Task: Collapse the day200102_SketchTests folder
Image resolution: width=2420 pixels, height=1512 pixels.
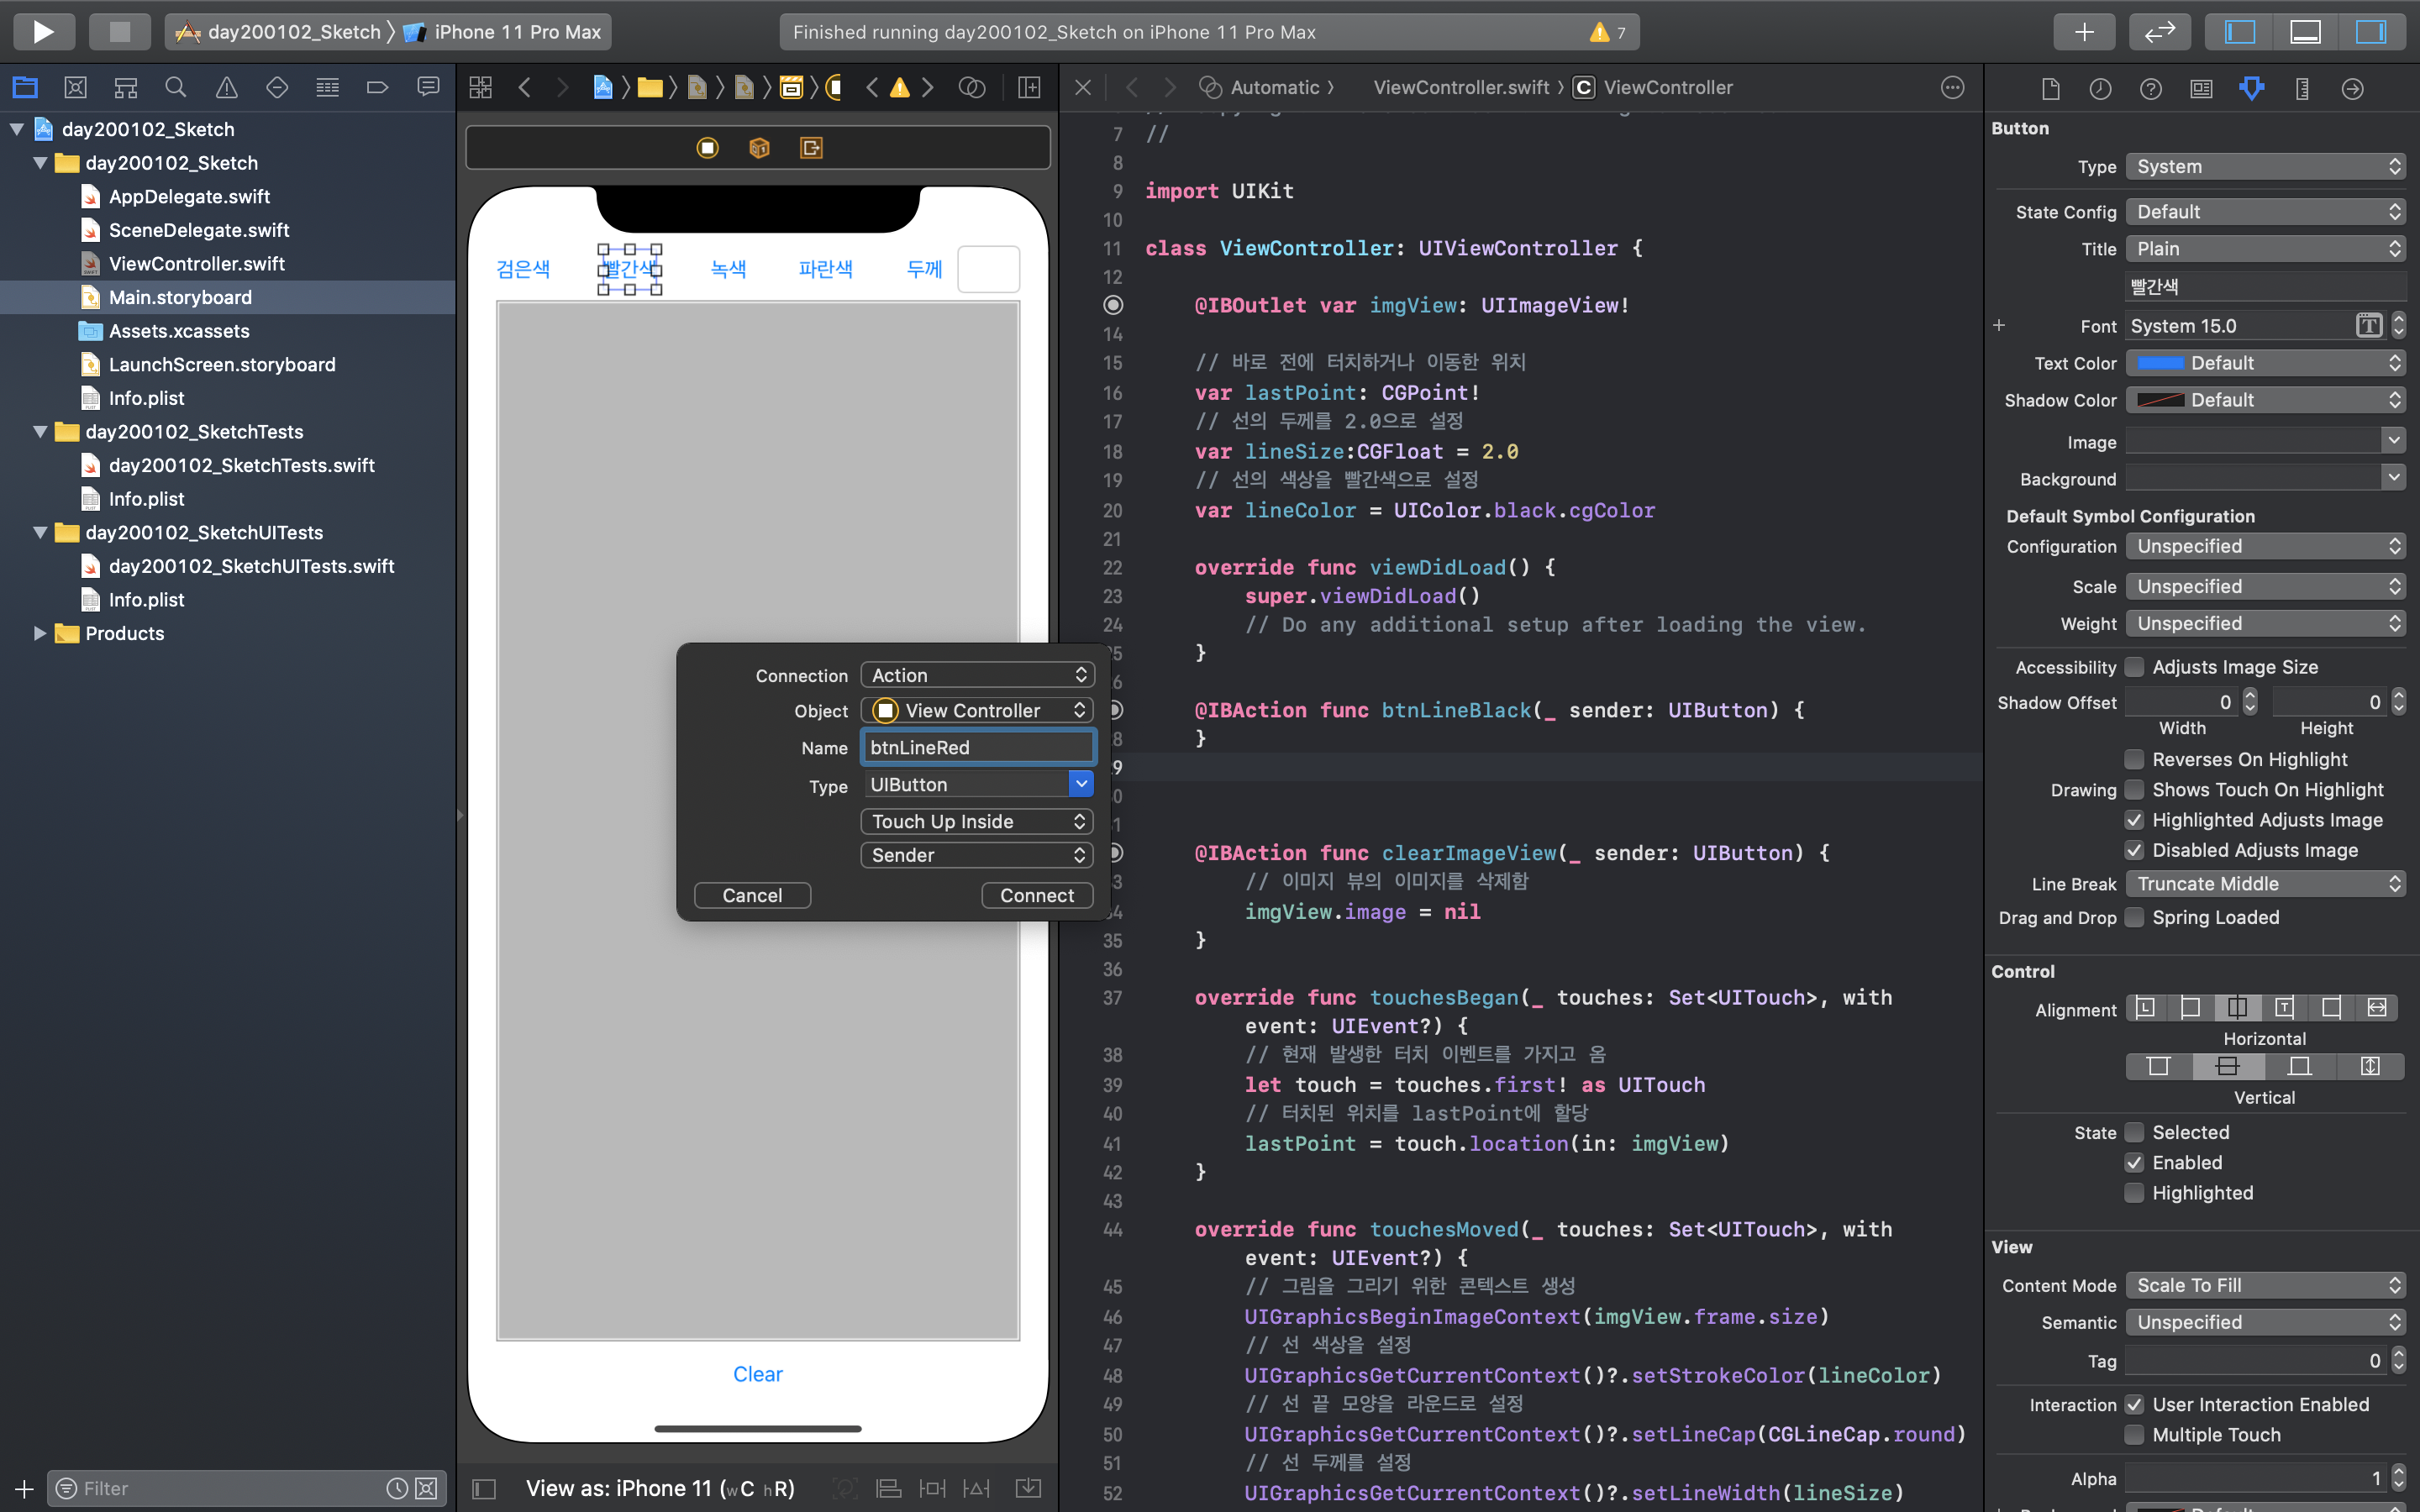Action: point(40,432)
